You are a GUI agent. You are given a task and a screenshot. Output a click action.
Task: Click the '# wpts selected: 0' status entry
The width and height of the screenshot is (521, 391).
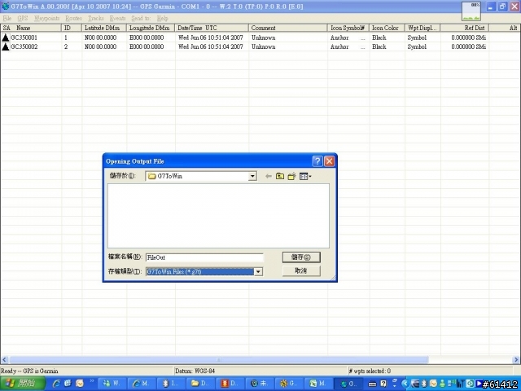[430, 371]
